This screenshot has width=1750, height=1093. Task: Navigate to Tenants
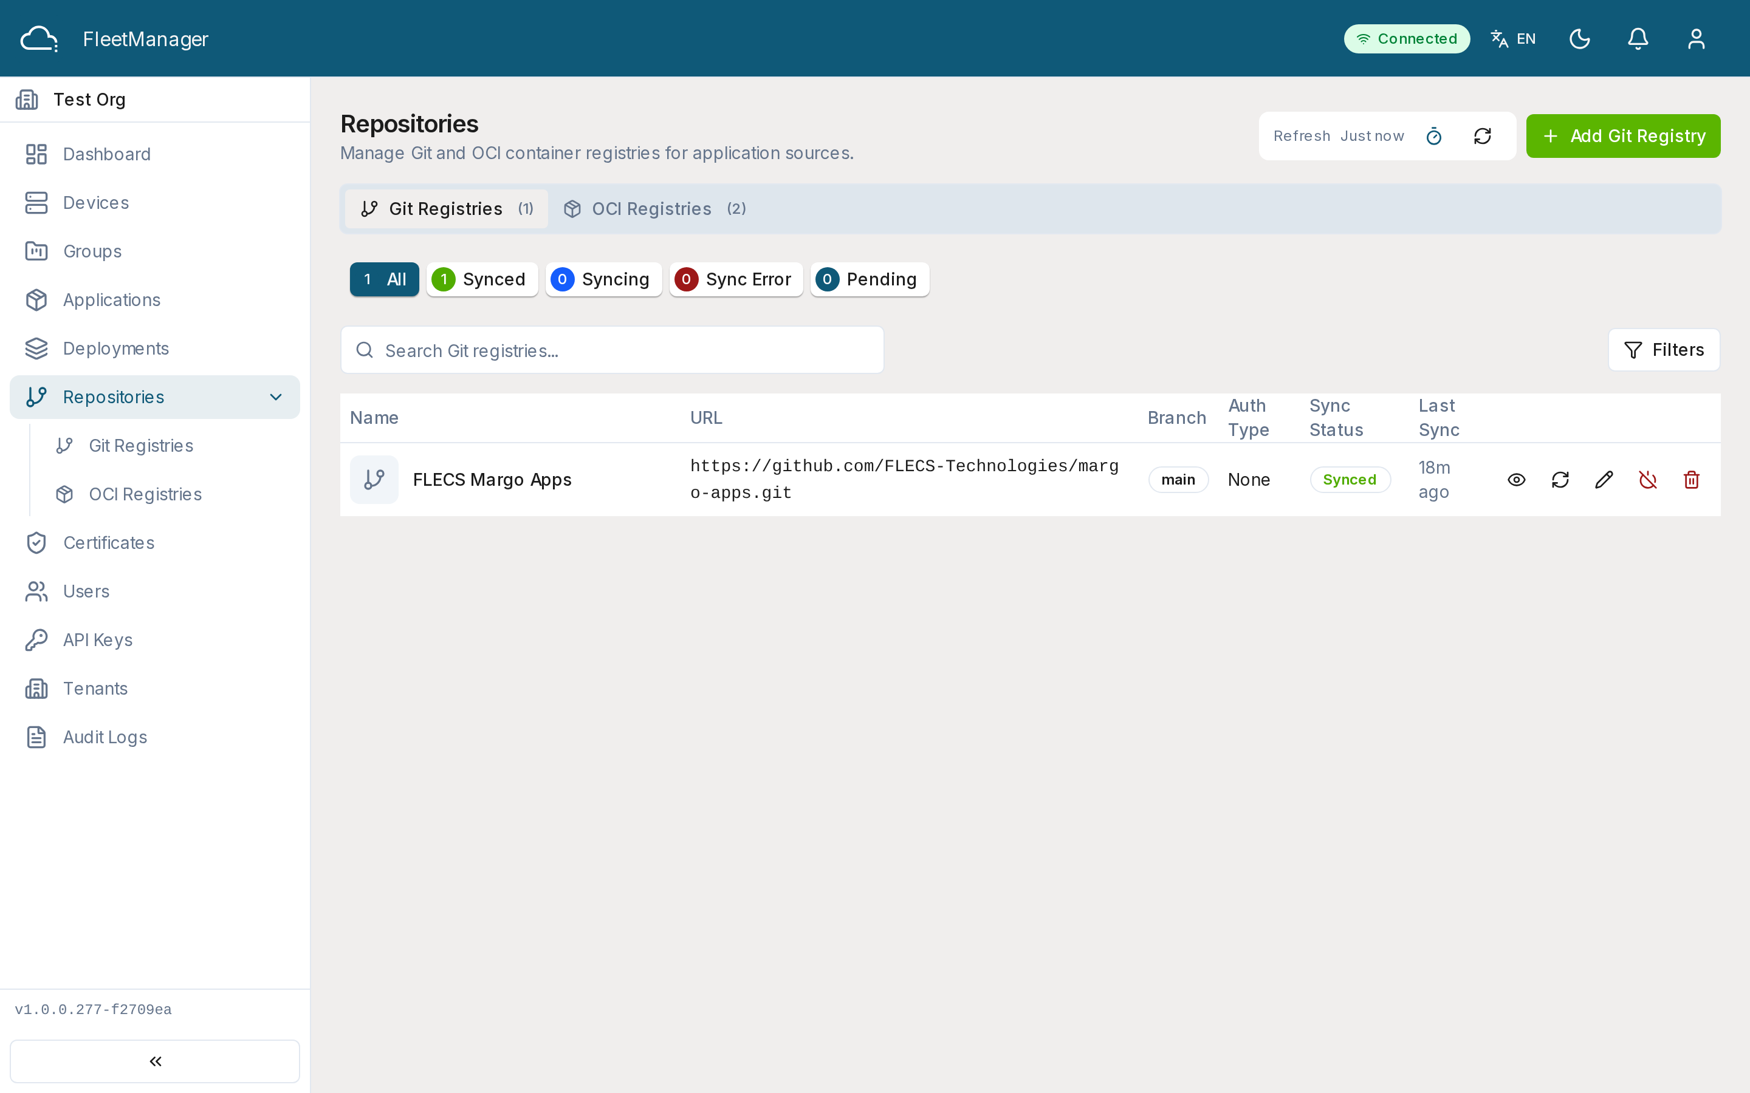(155, 688)
